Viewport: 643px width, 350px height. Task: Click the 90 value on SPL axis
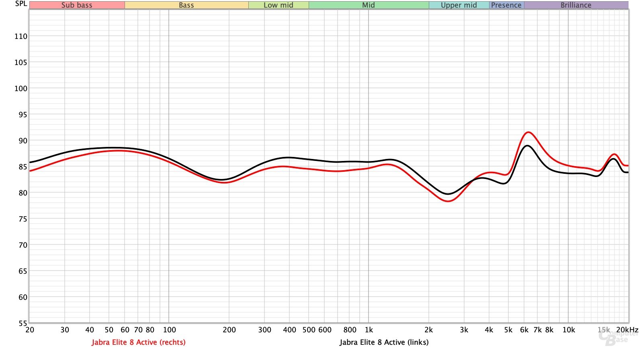(23, 140)
